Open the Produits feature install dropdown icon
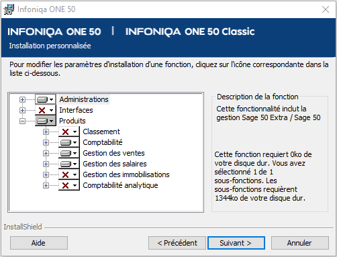 46,121
